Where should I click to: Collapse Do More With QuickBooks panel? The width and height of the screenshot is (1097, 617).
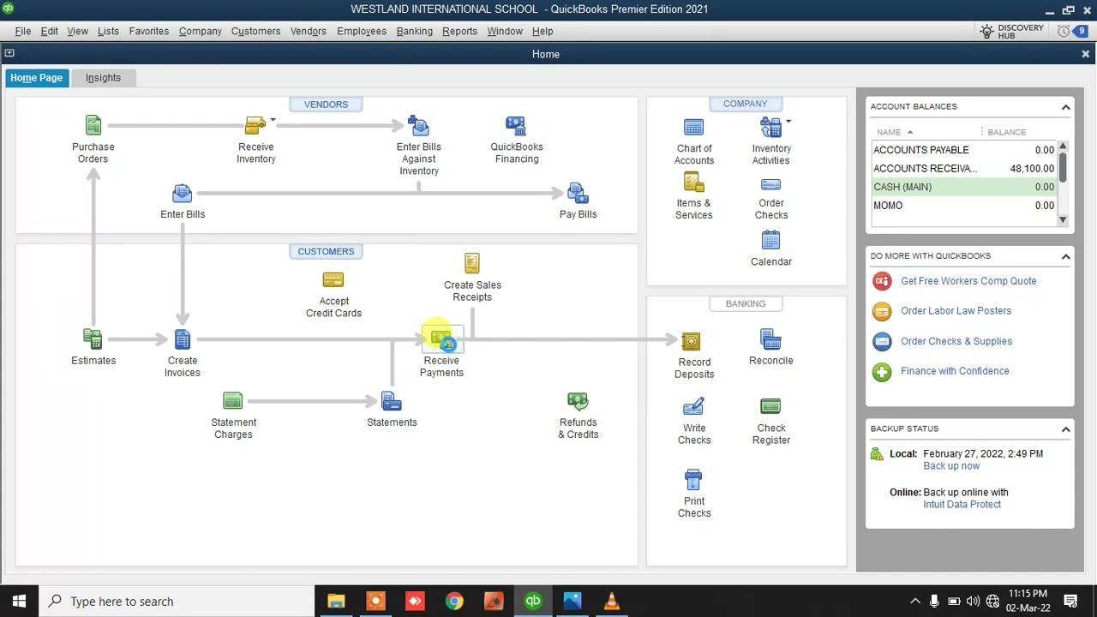[1065, 256]
